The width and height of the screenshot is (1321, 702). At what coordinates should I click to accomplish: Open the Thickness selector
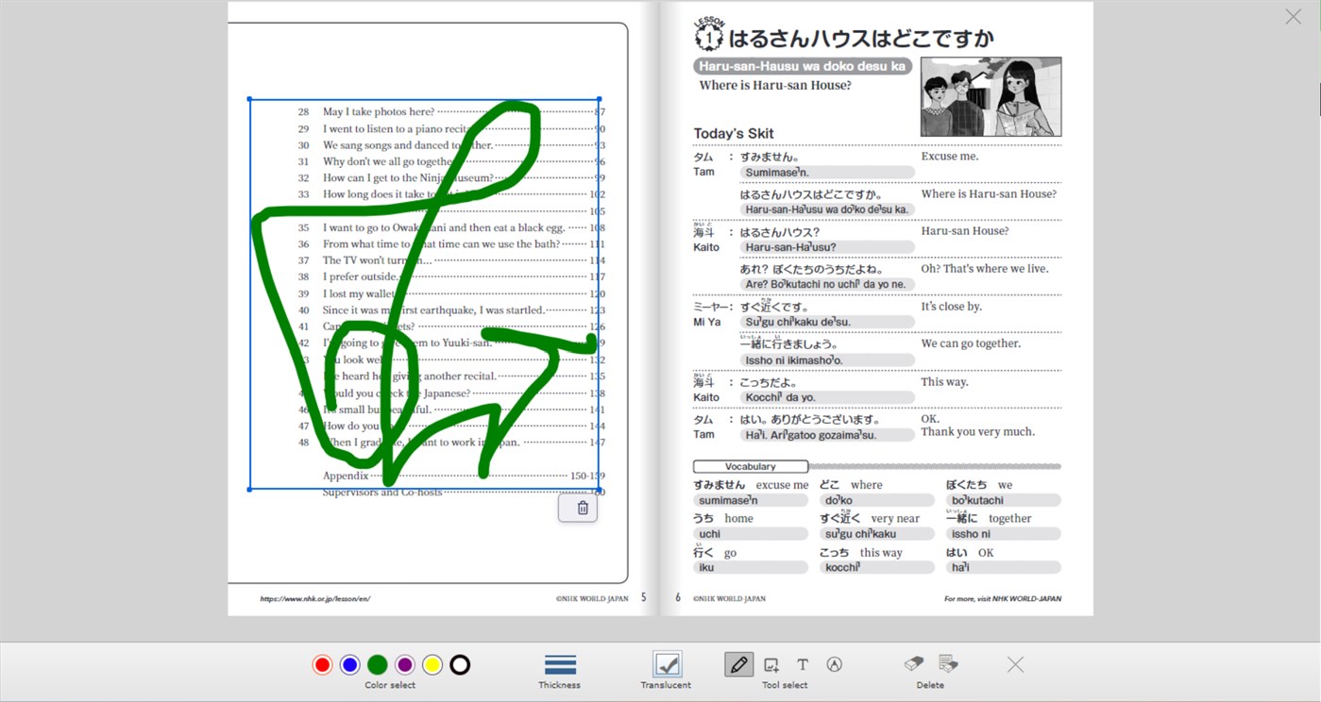coord(559,664)
